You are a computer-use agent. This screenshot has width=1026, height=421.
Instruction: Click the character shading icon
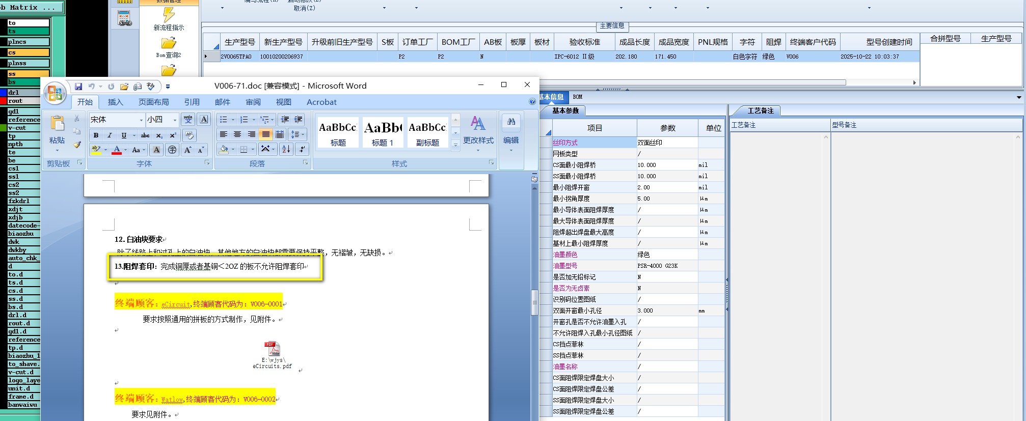coord(156,150)
